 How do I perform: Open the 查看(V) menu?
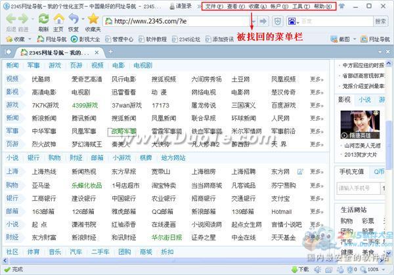coord(236,7)
